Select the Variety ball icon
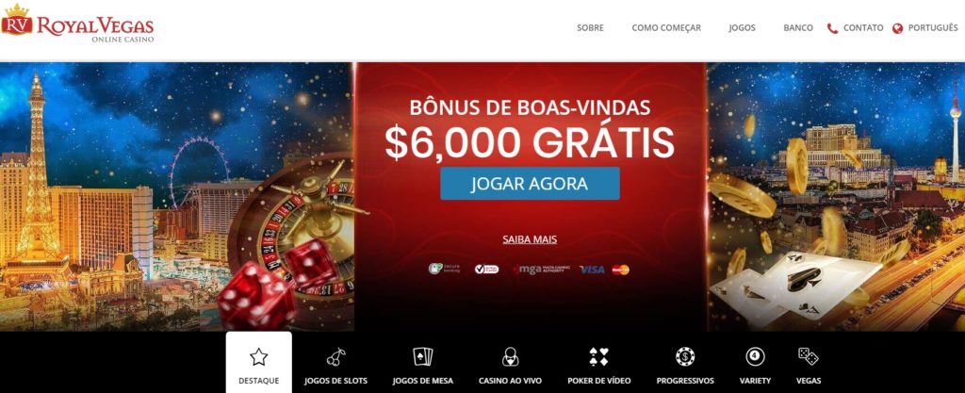This screenshot has height=393, width=965. [x=755, y=356]
